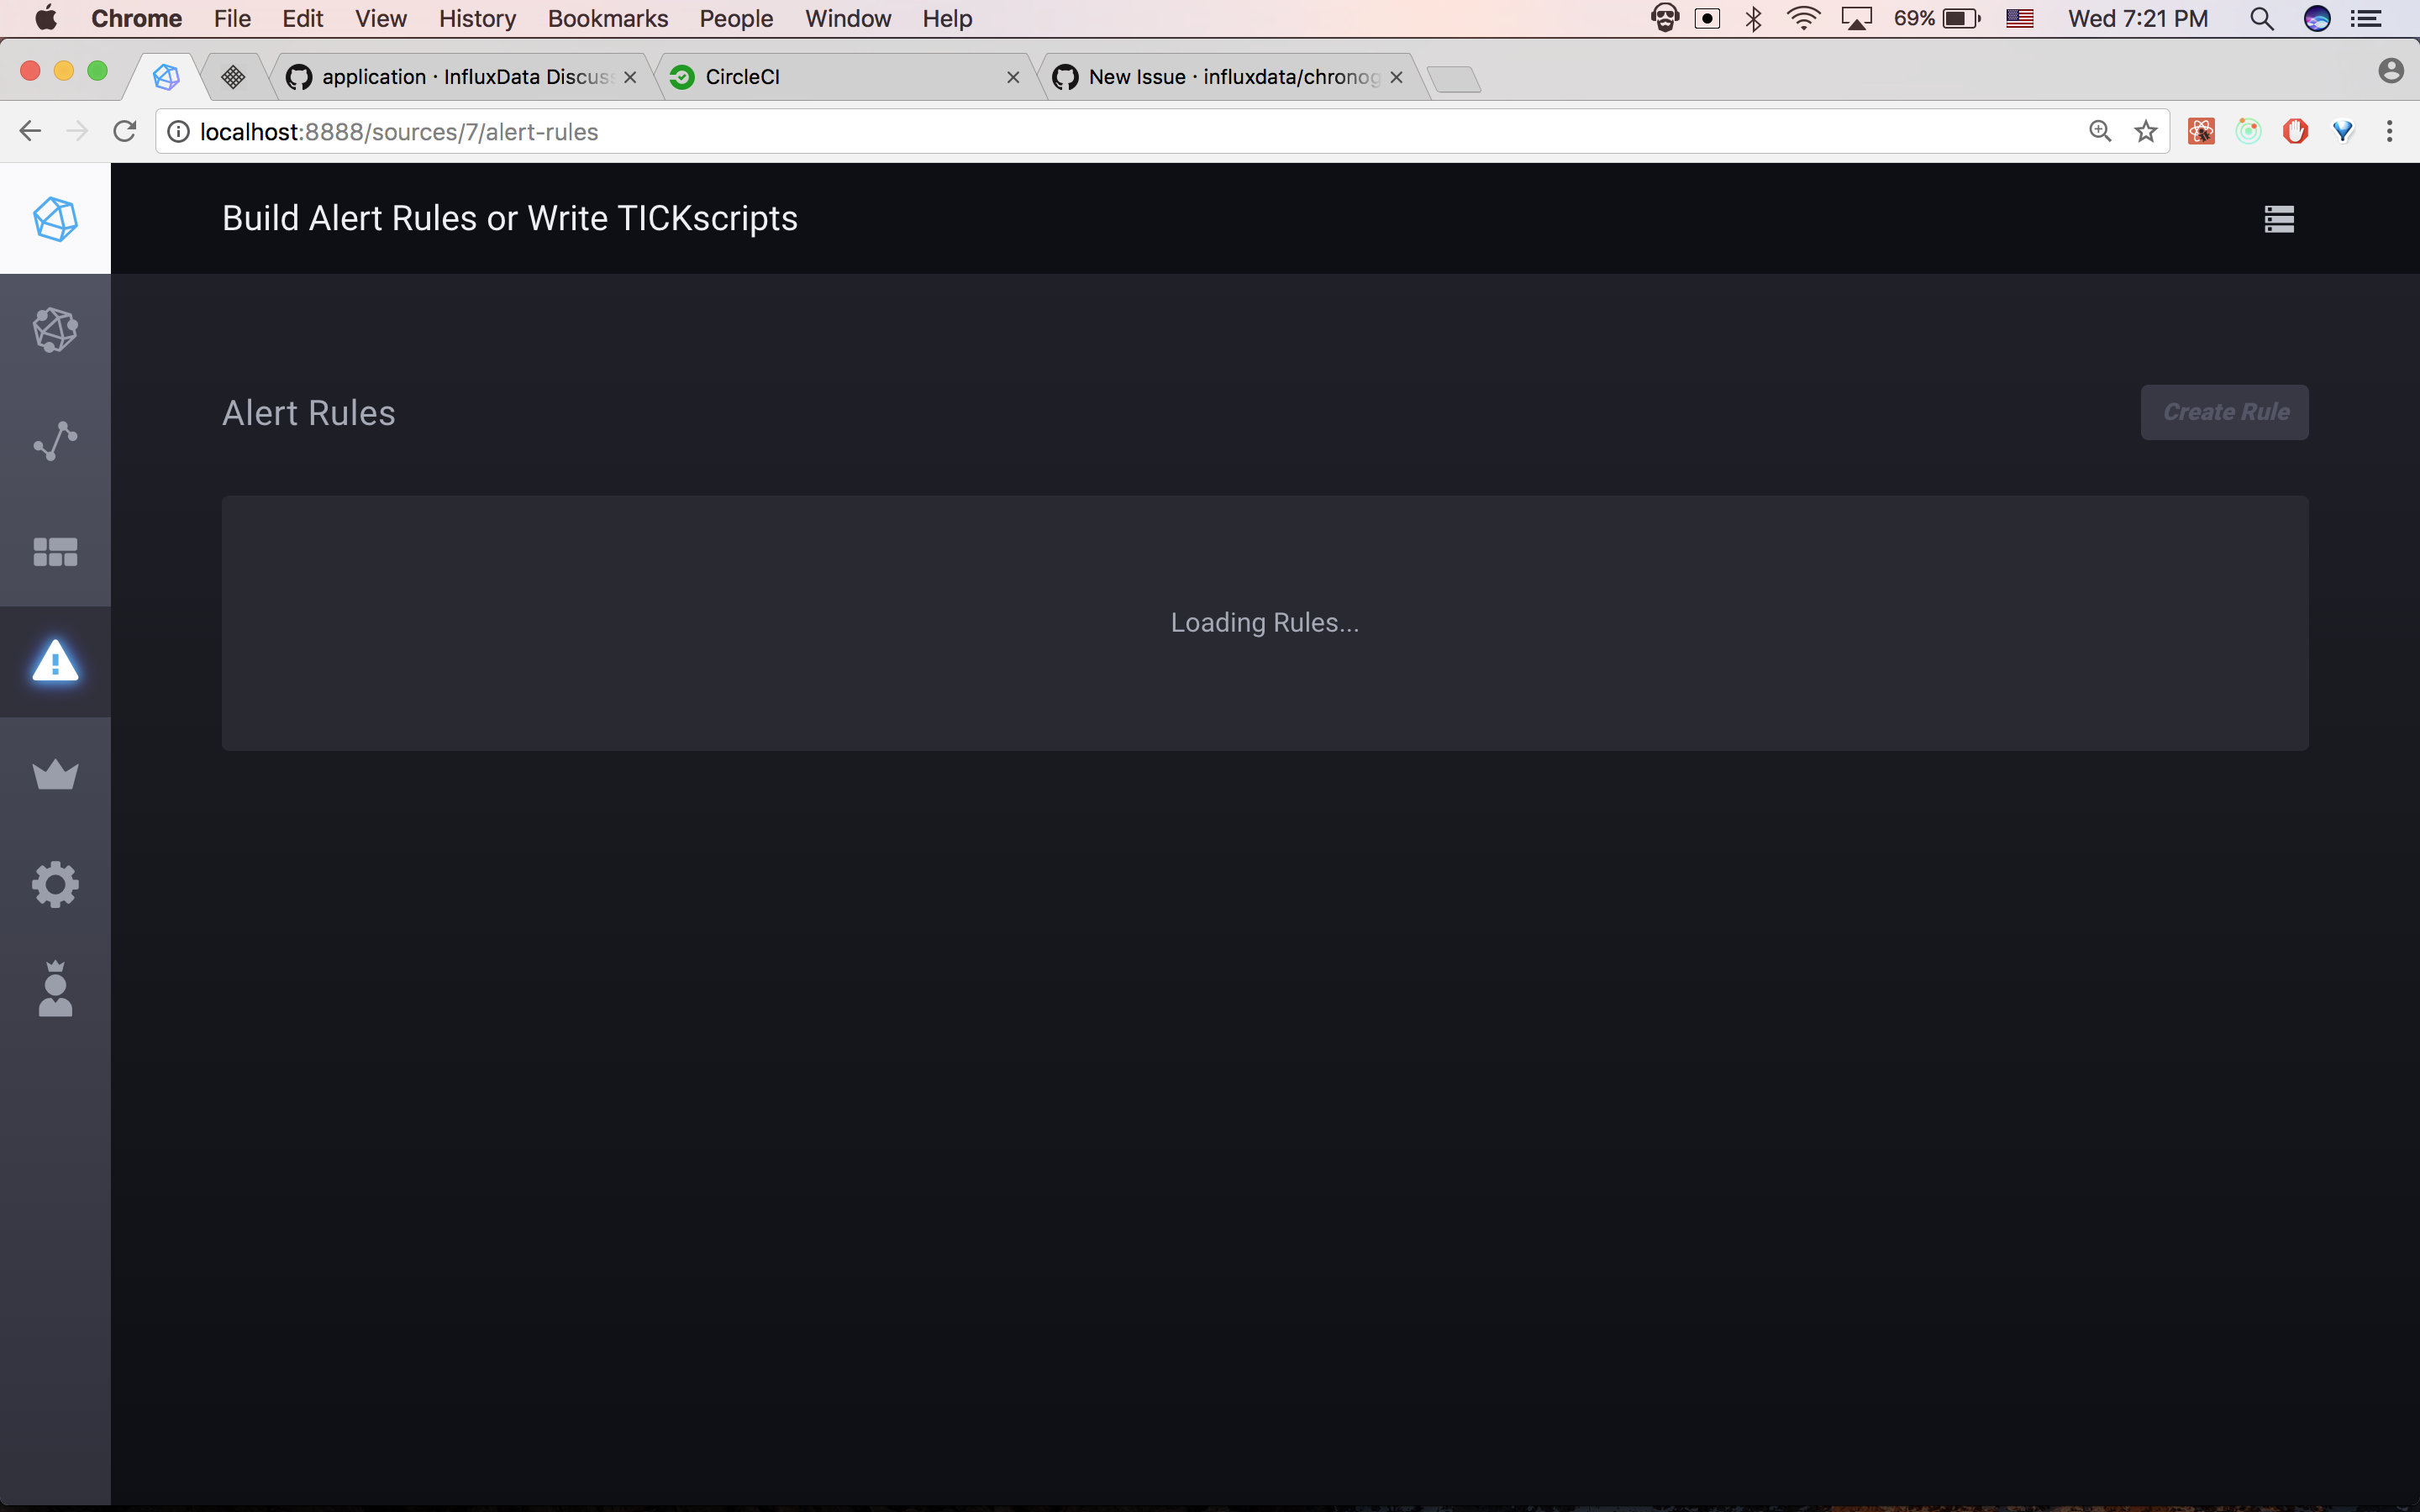Reload the current page
This screenshot has width=2420, height=1512.
pos(123,131)
